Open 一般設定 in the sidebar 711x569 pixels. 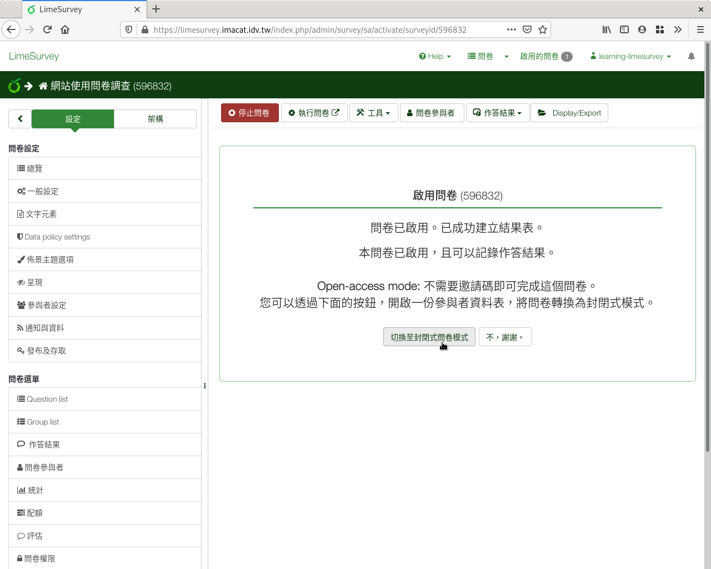coord(105,191)
